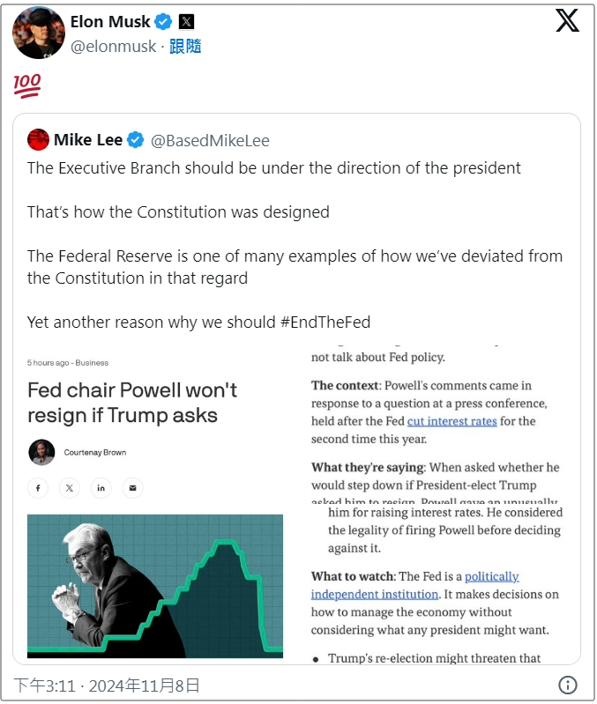
Task: Open the @elonmusk handle link
Action: (x=113, y=47)
